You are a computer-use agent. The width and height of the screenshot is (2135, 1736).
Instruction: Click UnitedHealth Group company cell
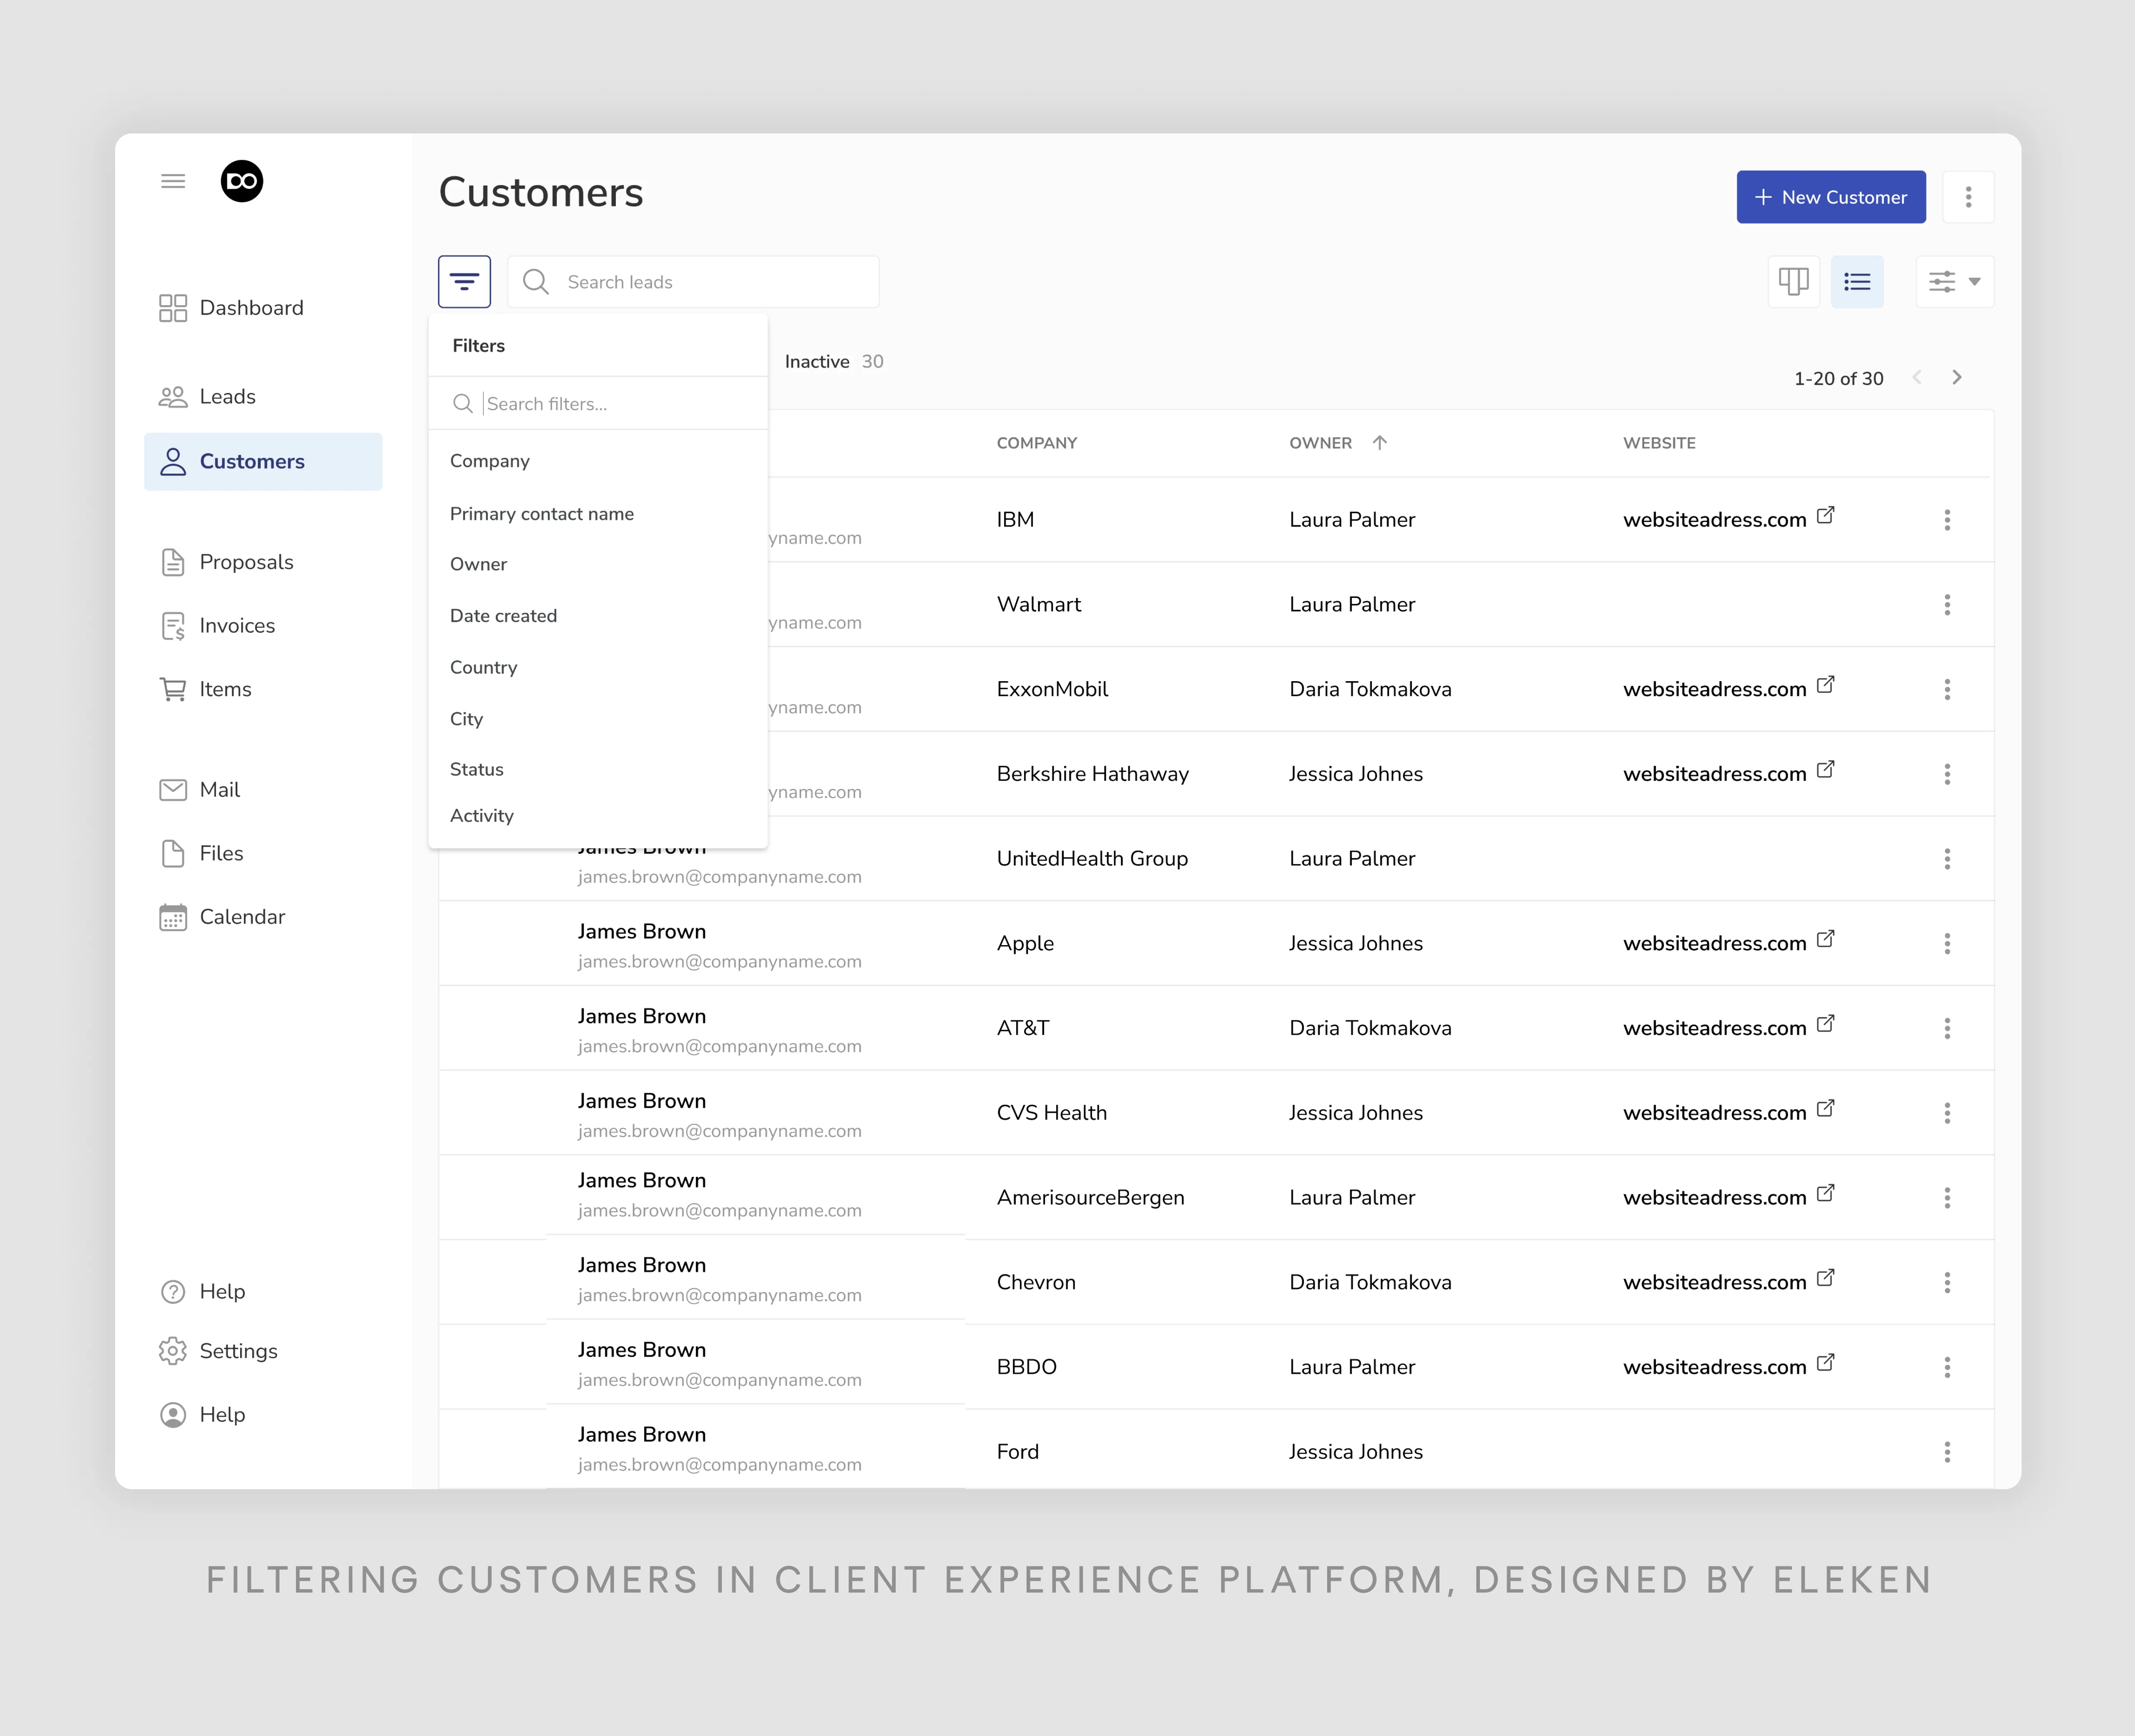coord(1092,859)
